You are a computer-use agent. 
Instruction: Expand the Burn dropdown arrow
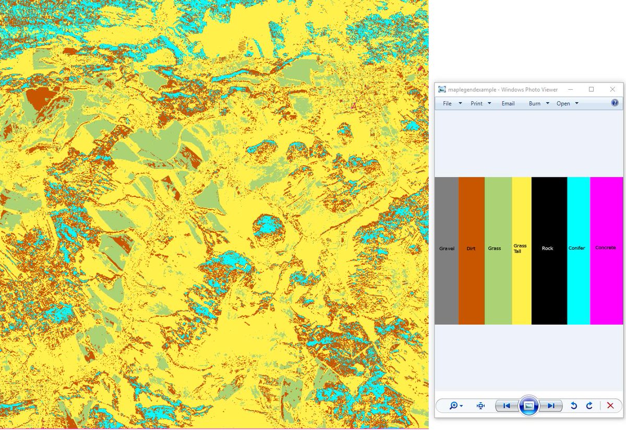point(548,103)
